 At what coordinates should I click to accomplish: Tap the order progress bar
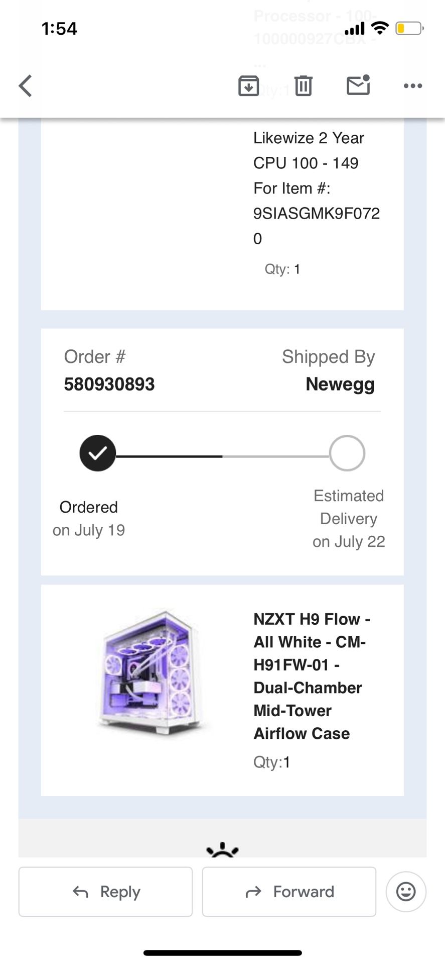tap(222, 456)
